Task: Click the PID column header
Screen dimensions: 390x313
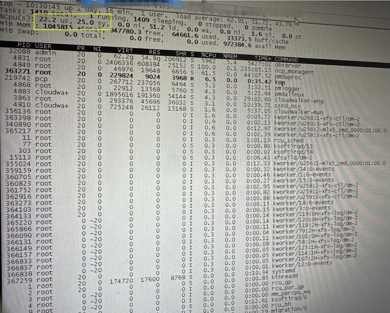Action: click(x=23, y=45)
